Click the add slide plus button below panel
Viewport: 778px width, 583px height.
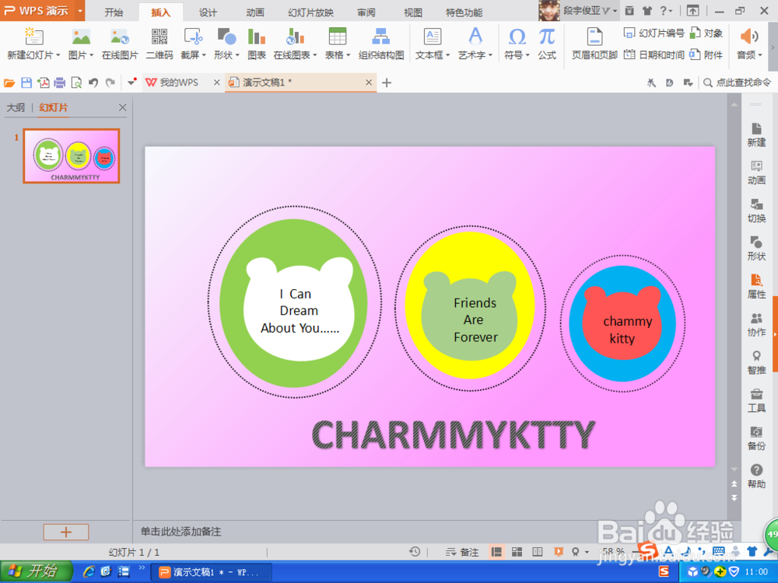[66, 532]
